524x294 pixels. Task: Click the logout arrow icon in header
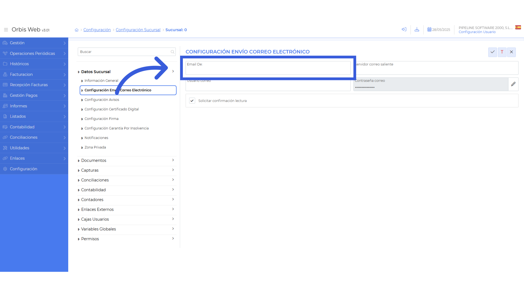pos(404,29)
